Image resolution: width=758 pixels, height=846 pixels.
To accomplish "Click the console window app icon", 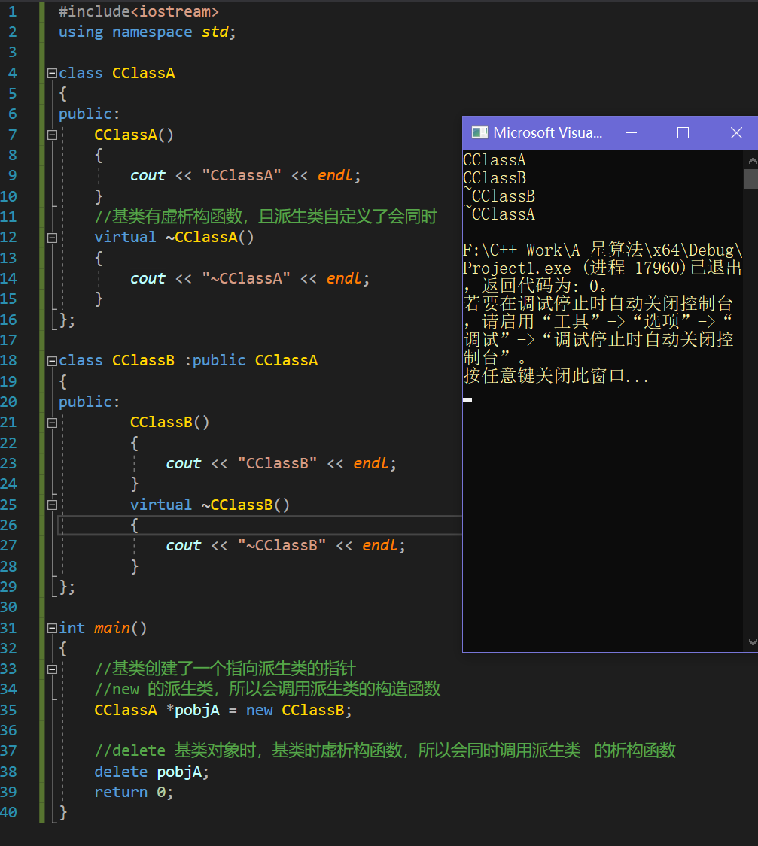I will 479,132.
